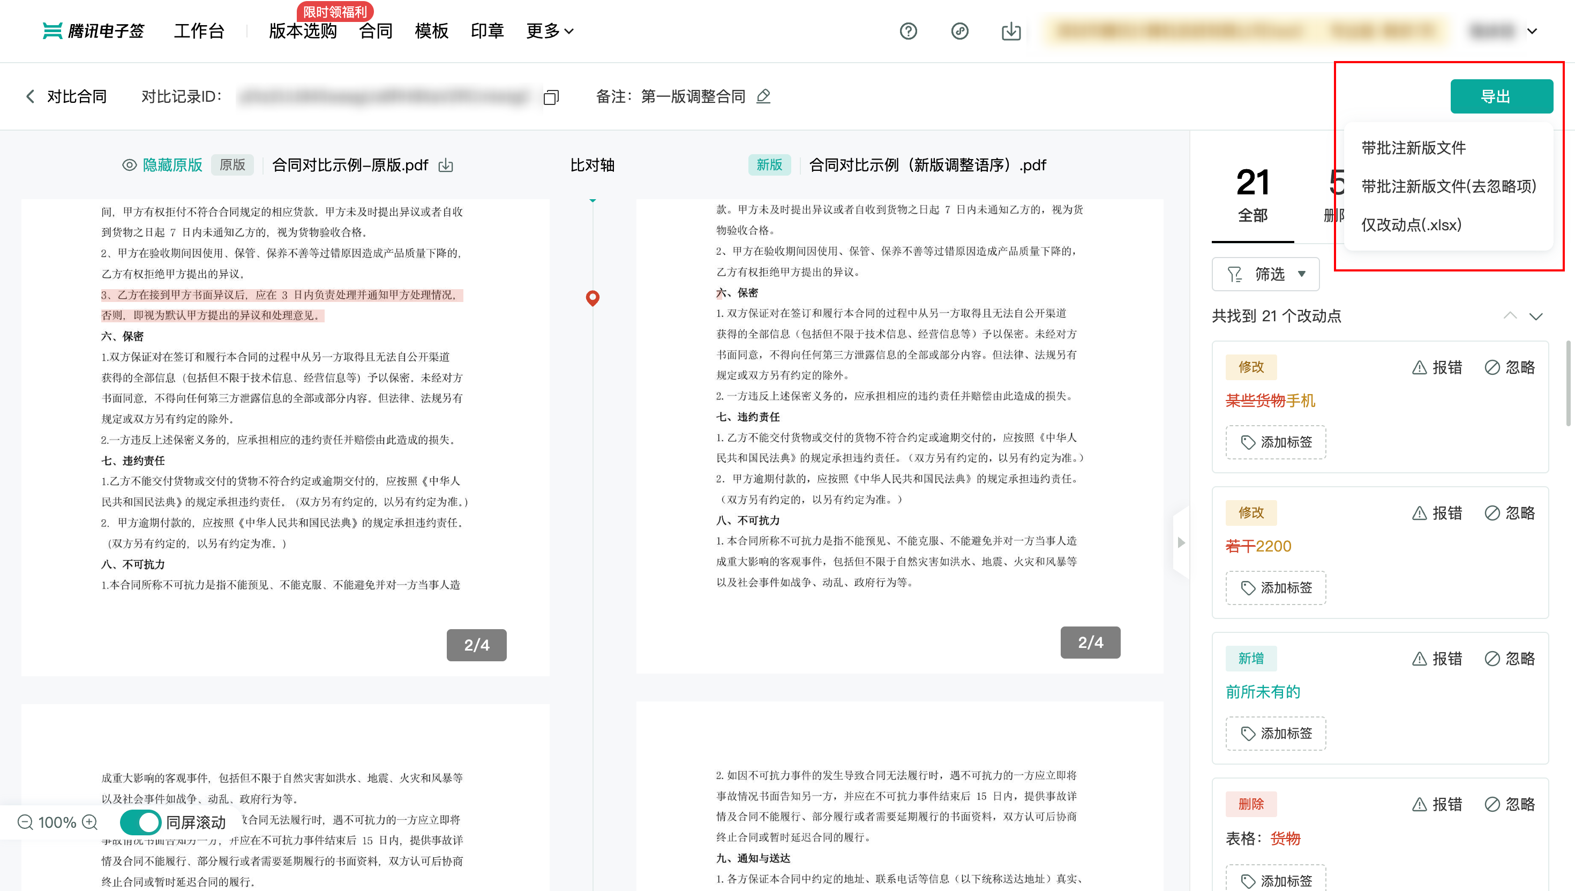Zoom in with the plus magnifier
The width and height of the screenshot is (1575, 891).
(90, 822)
